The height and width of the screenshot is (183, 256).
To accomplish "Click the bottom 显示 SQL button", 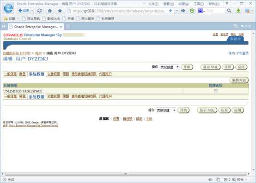I will click(207, 110).
